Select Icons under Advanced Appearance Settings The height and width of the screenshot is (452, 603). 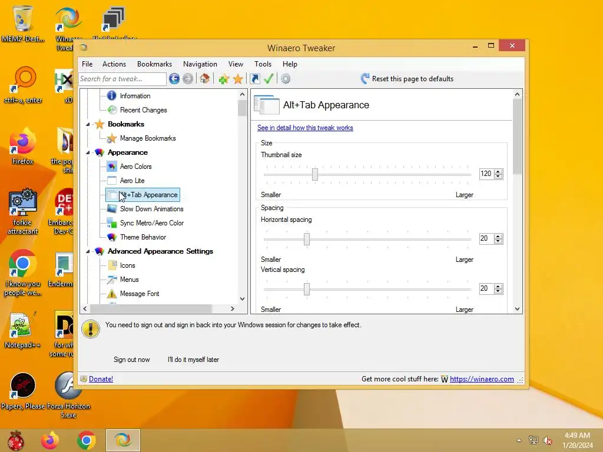pyautogui.click(x=127, y=265)
